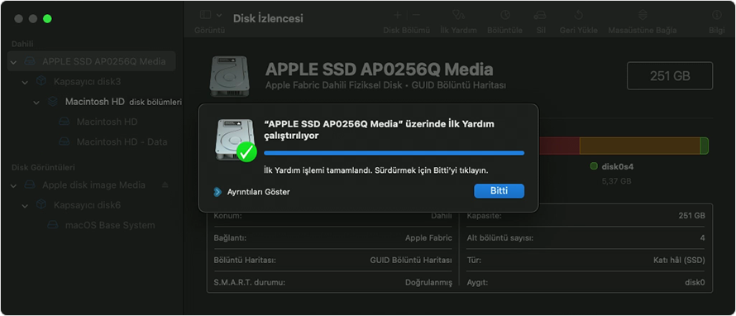Viewport: 736px width, 316px height.
Task: Click the First Aid progress bar
Action: 394,153
